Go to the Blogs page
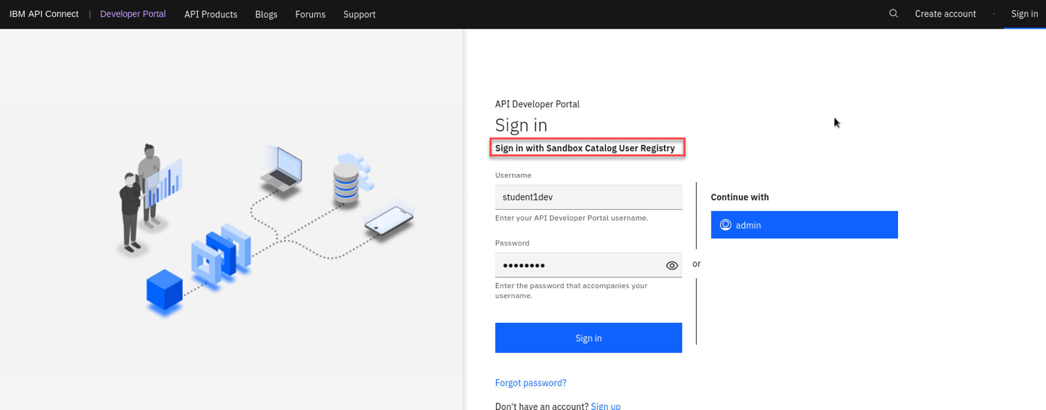The height and width of the screenshot is (410, 1046). (x=266, y=14)
